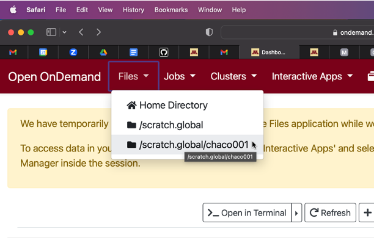This screenshot has width=374, height=243.
Task: Open the Help menu
Action: pos(239,10)
